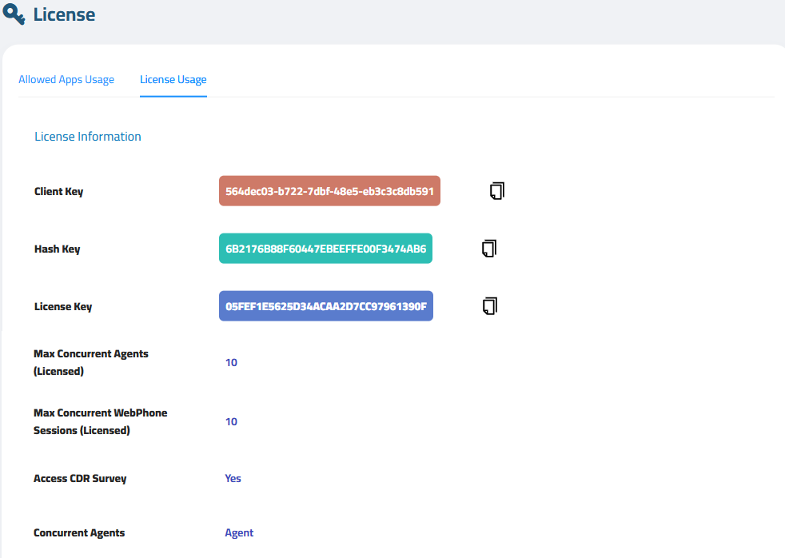Click the License Key label
Image resolution: width=785 pixels, height=558 pixels.
(63, 306)
